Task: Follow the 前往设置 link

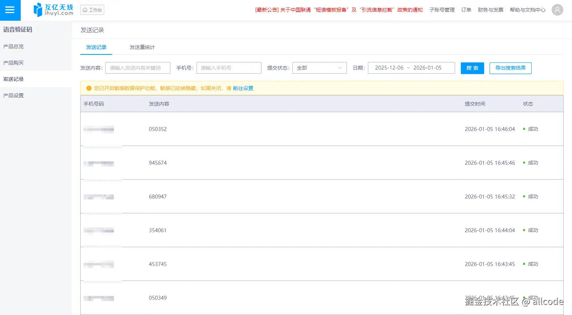Action: (243, 88)
